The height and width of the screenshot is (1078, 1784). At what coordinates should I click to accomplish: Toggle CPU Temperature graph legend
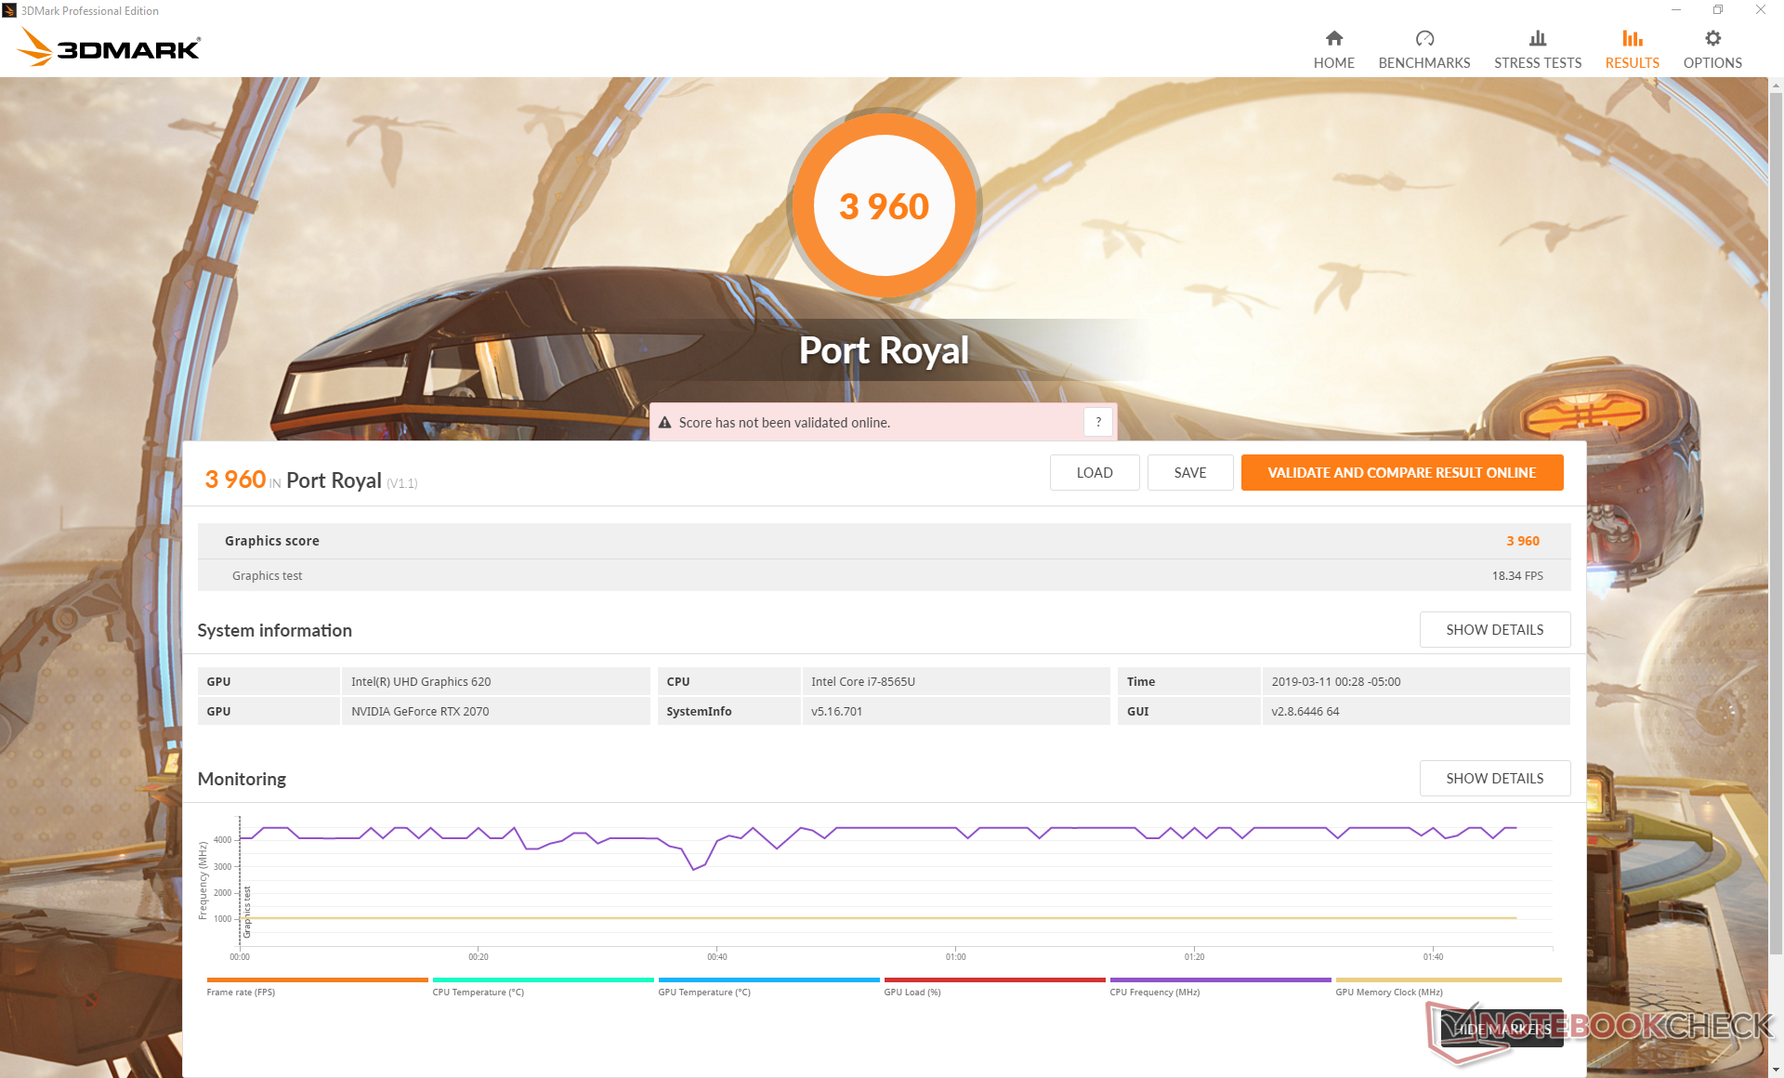(x=478, y=992)
